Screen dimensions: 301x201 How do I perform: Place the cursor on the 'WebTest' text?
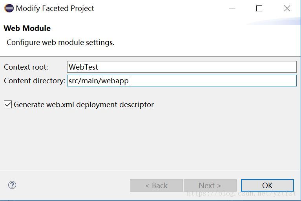(83, 67)
